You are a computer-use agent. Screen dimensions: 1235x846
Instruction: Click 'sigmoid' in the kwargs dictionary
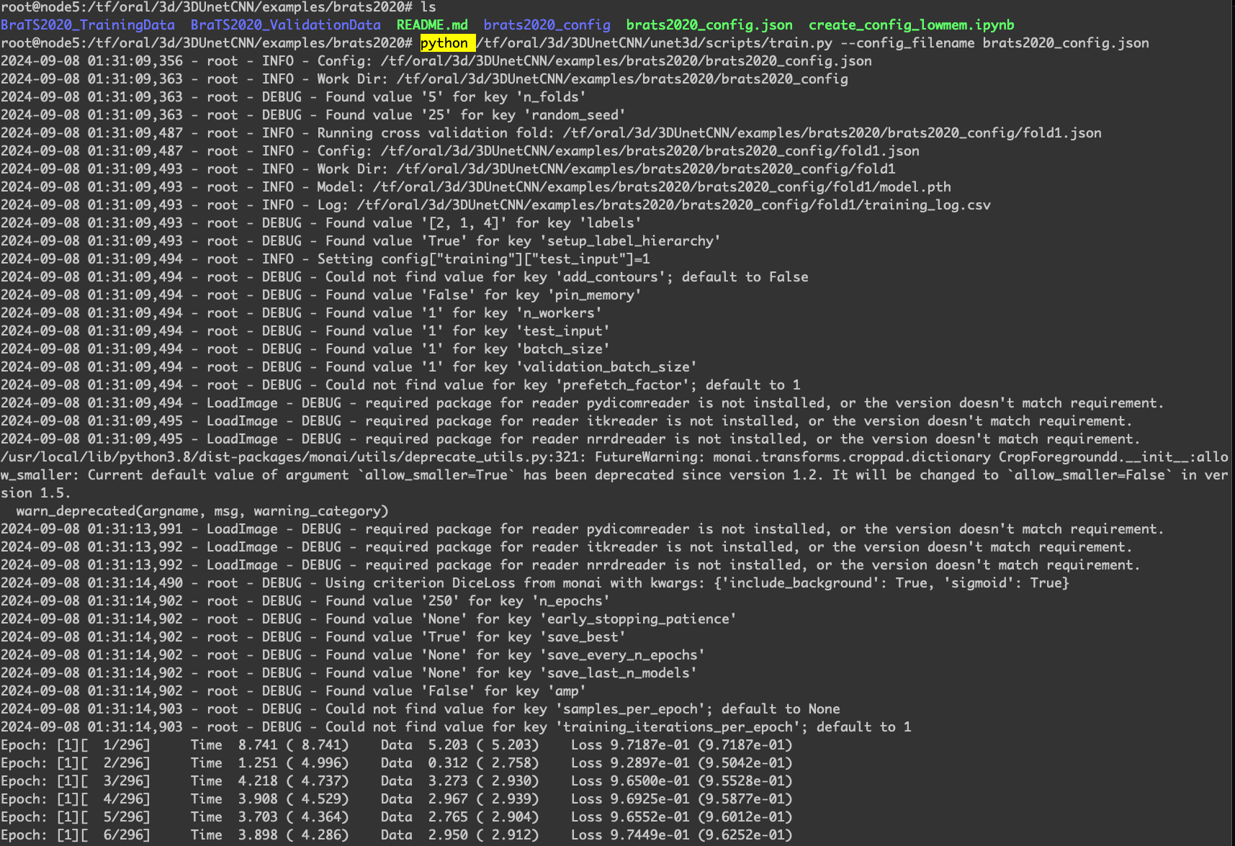[979, 583]
